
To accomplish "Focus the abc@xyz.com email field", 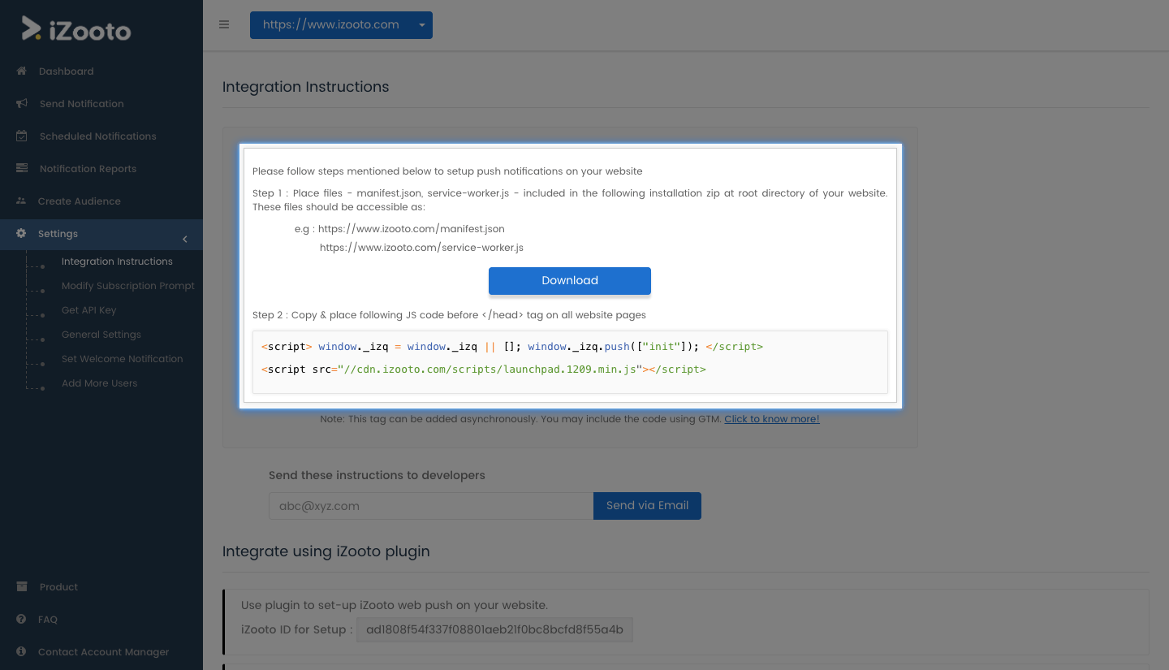I will 431,506.
